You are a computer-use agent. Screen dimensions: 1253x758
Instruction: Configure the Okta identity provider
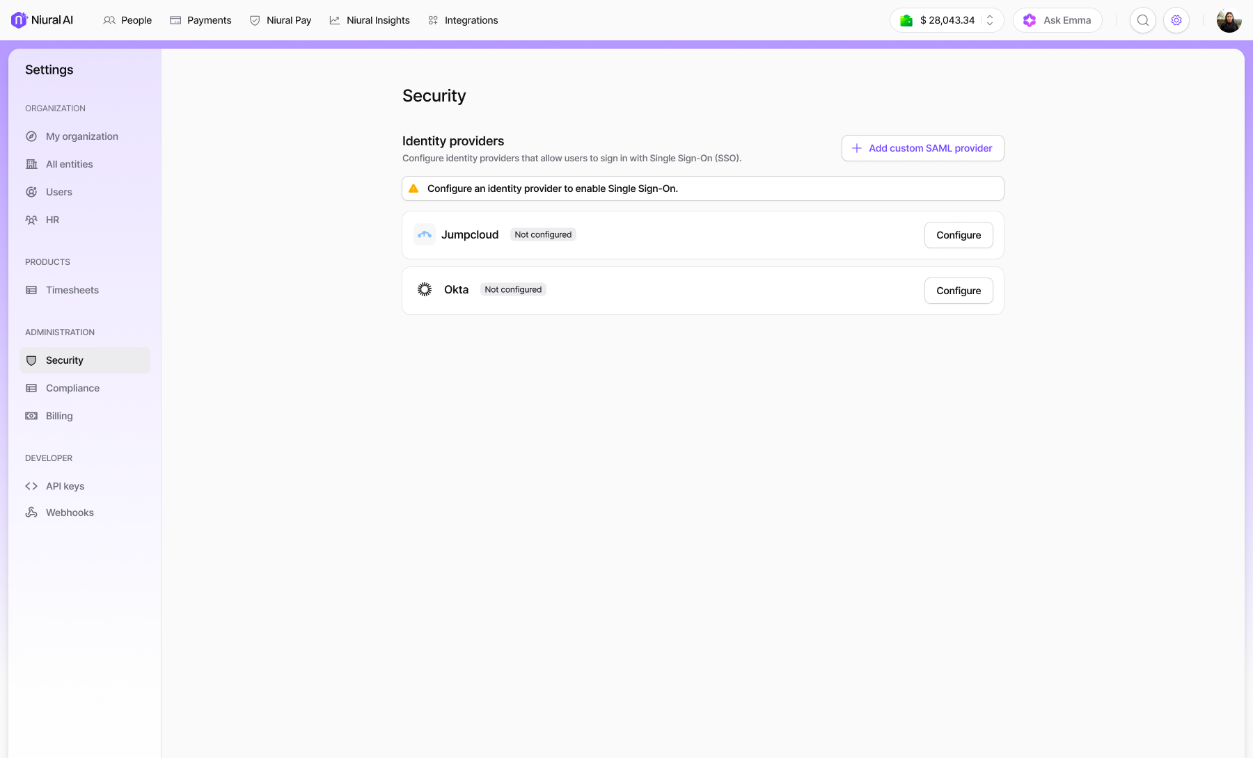[959, 291]
